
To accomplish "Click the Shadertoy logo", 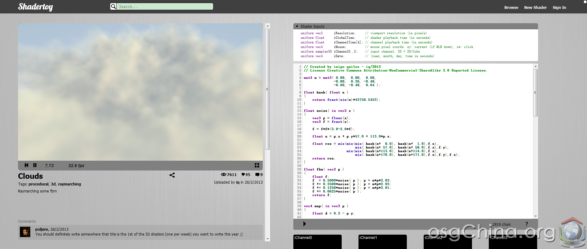I will 35,7.
